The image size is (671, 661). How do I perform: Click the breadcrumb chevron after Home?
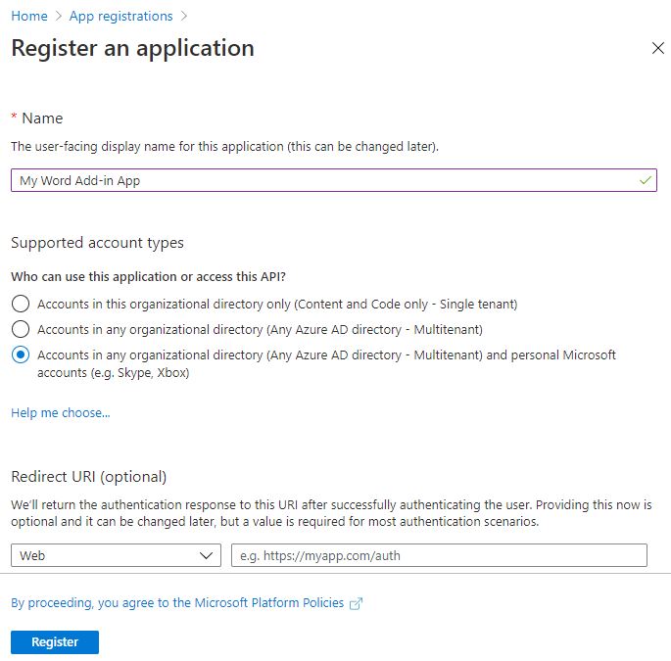tap(59, 17)
